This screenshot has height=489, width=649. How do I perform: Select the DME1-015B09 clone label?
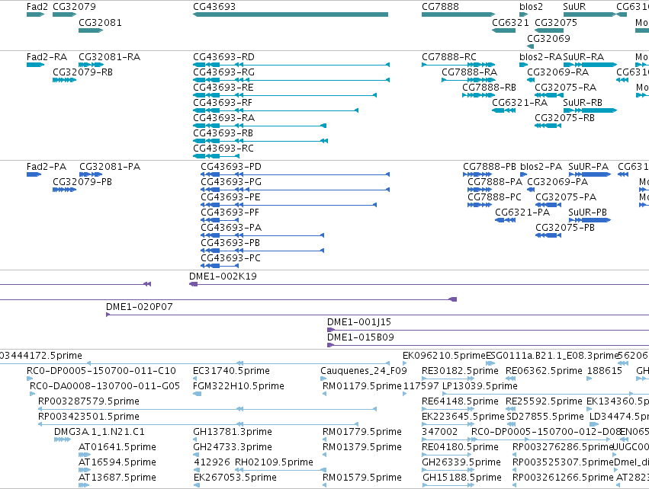(361, 337)
